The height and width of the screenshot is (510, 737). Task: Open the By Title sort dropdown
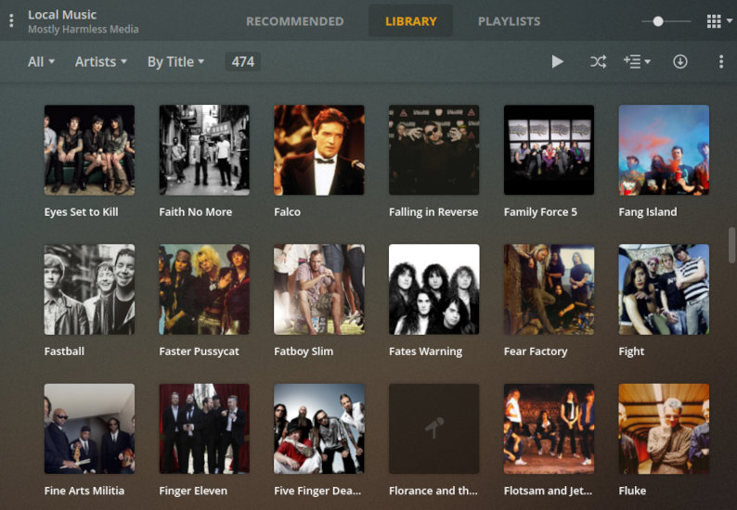click(x=175, y=62)
